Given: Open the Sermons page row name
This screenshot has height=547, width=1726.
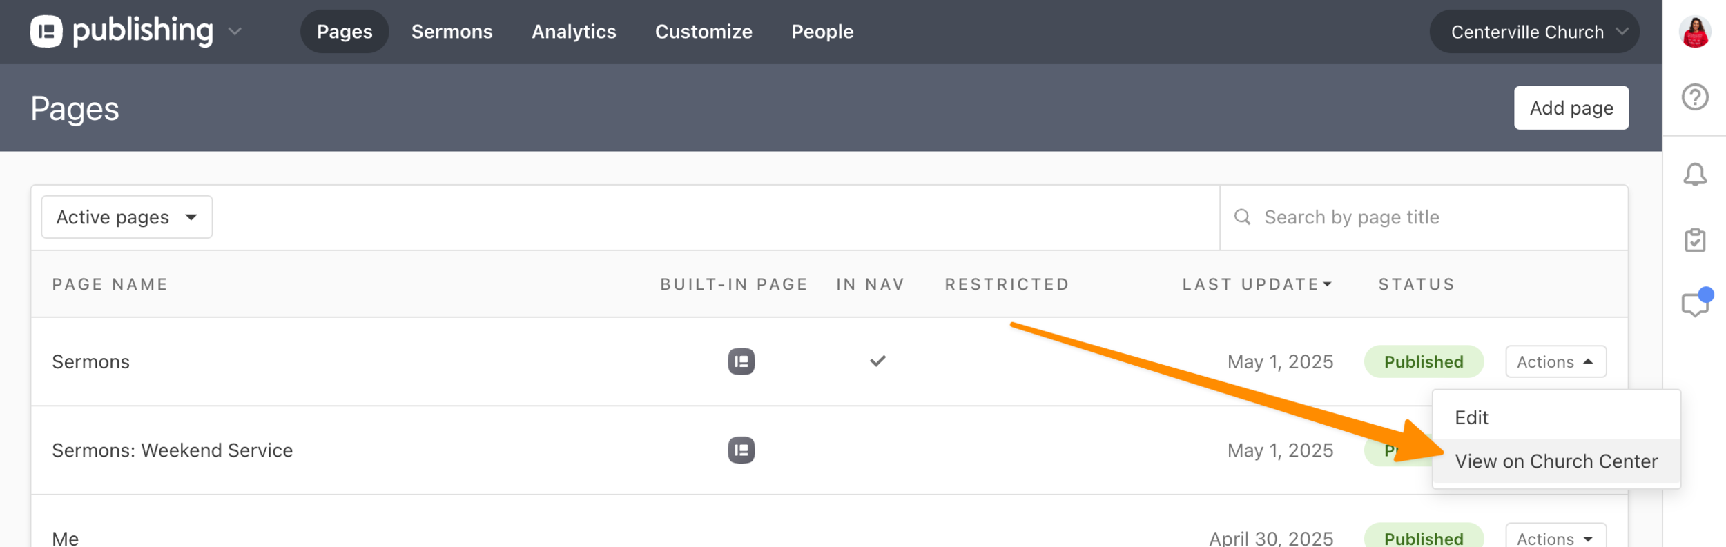Looking at the screenshot, I should click(90, 361).
